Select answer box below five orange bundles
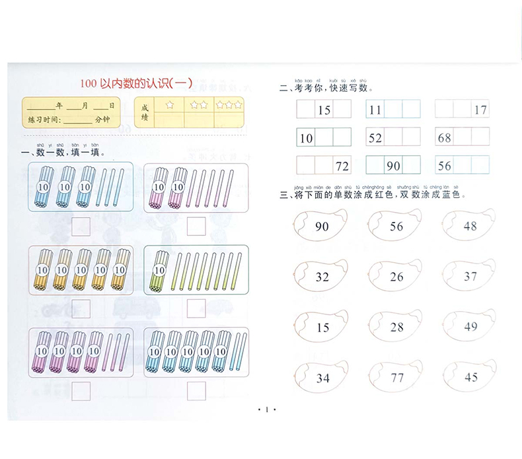This screenshot has height=459, width=522. pos(81,308)
